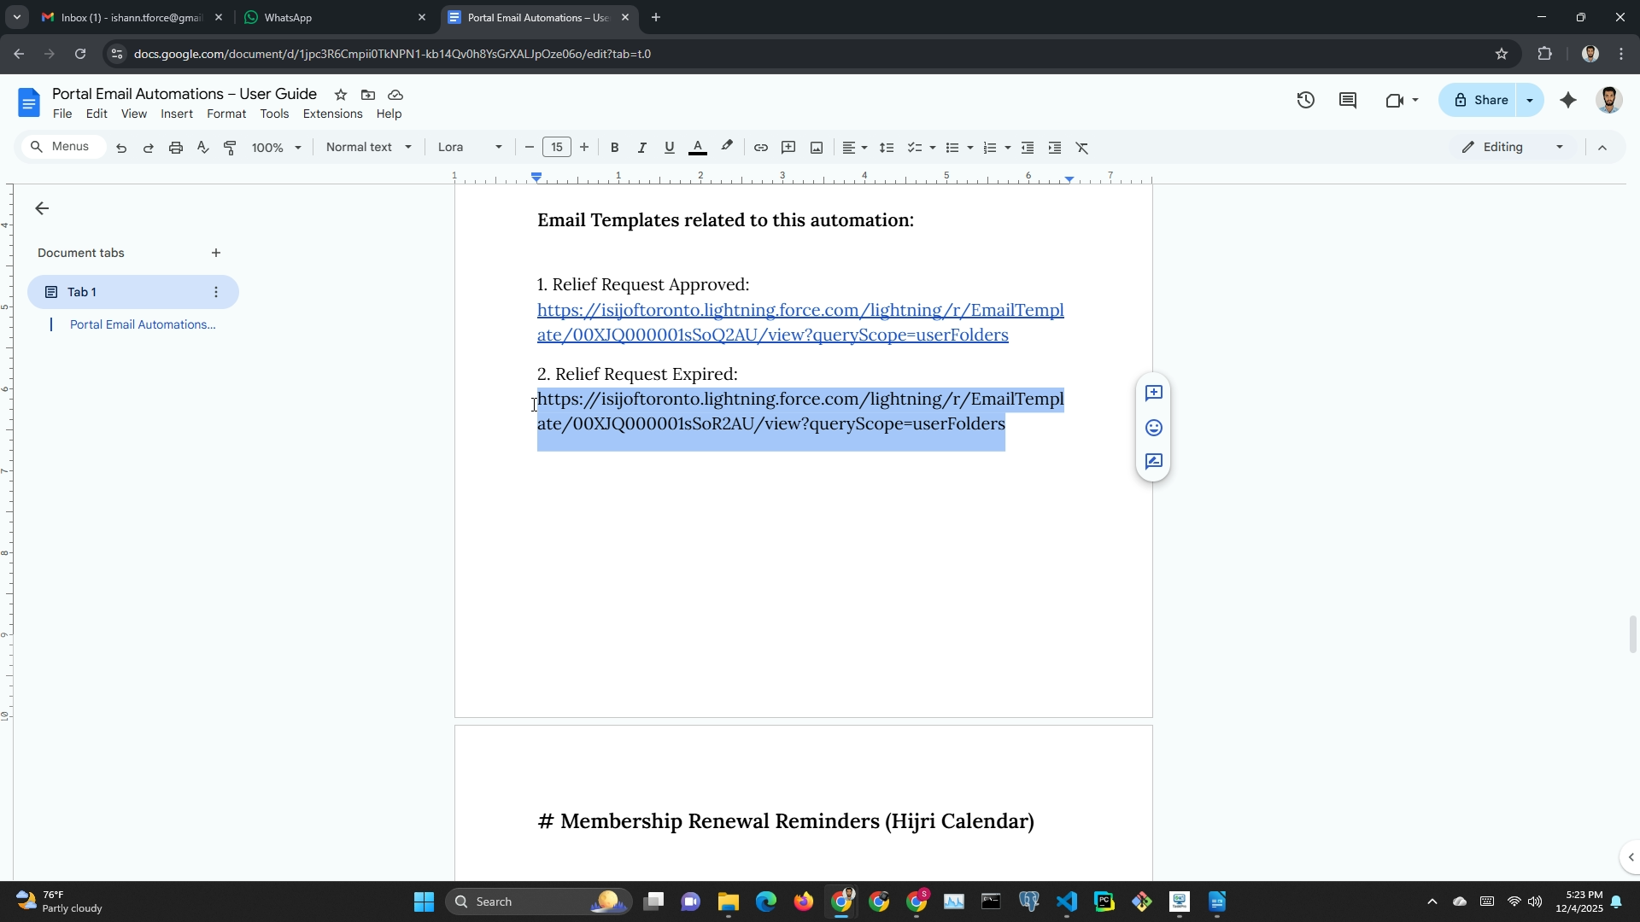Toggle underline formatting
1640x922 pixels.
670,148
